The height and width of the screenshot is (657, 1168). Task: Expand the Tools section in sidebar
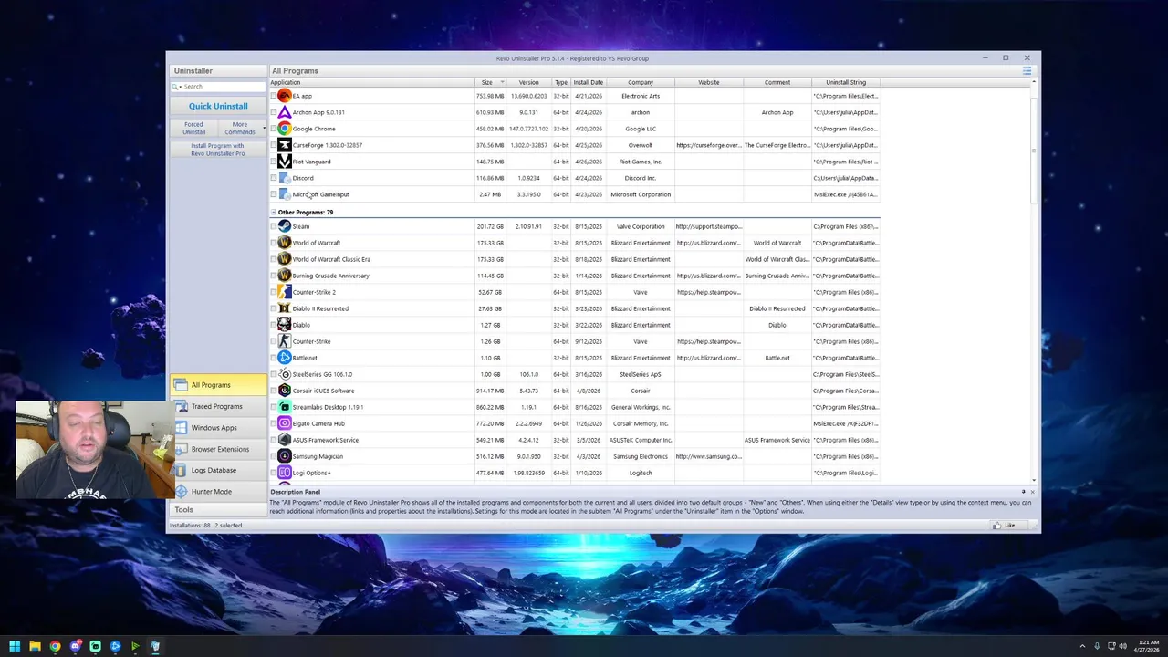point(218,509)
